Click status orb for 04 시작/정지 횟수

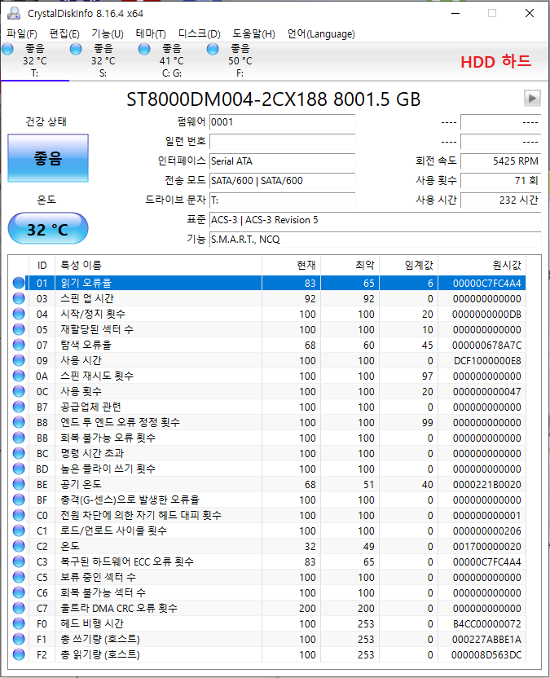19,314
